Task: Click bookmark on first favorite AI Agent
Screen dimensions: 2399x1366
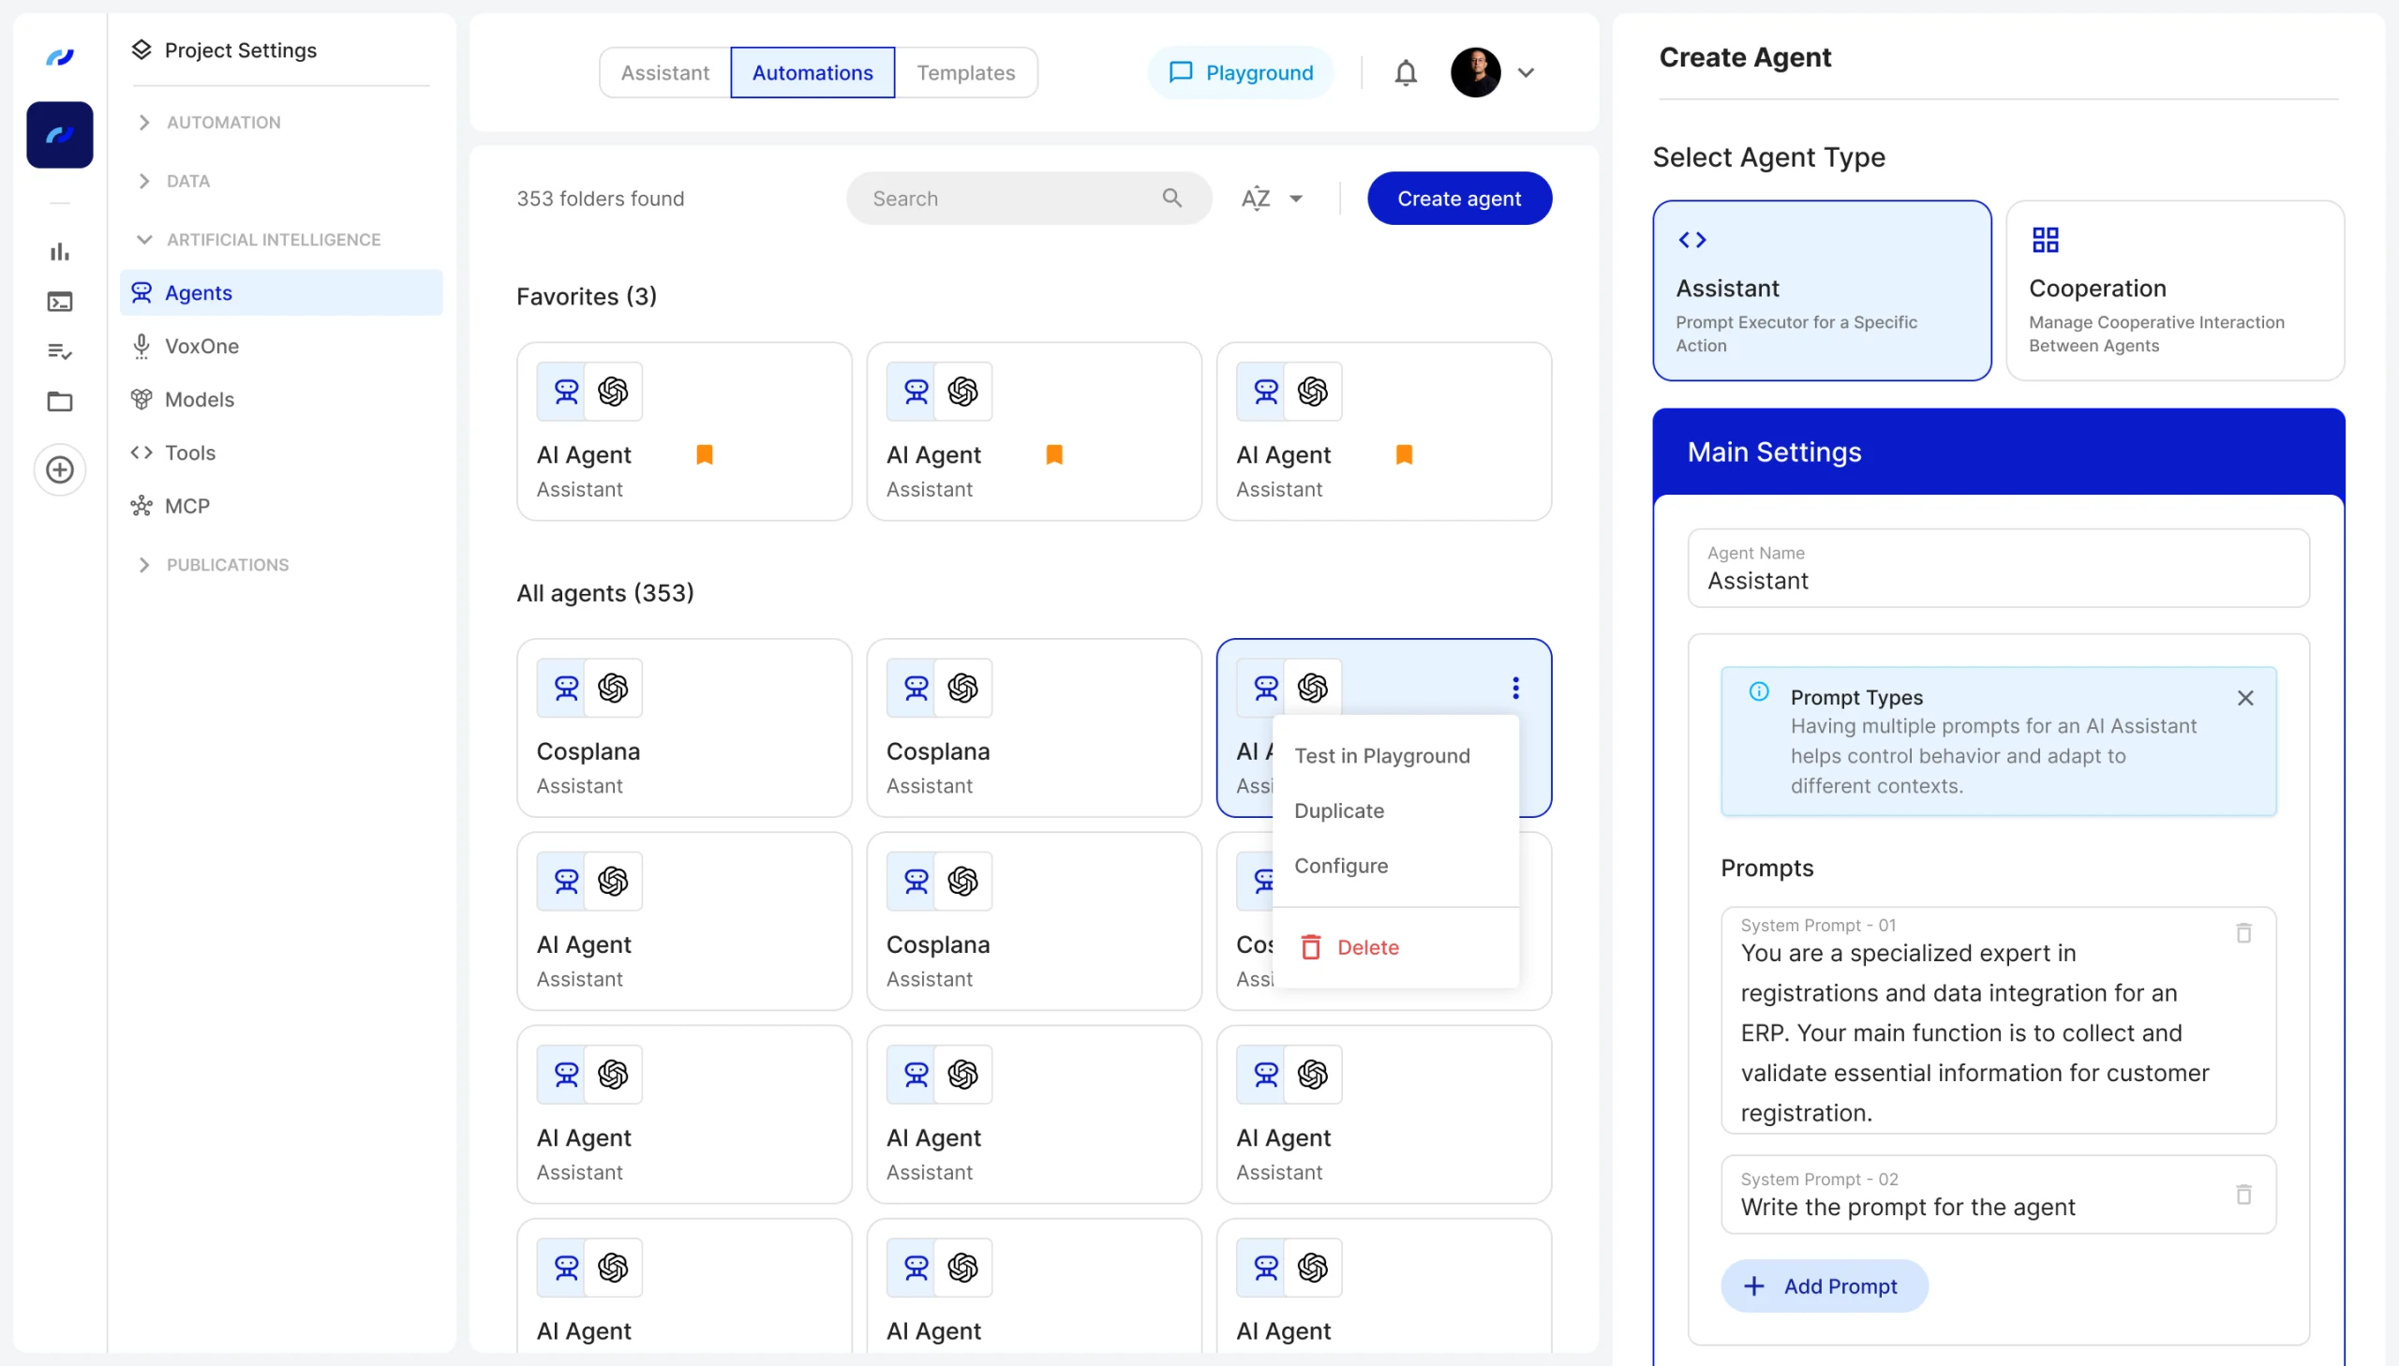Action: pyautogui.click(x=704, y=454)
